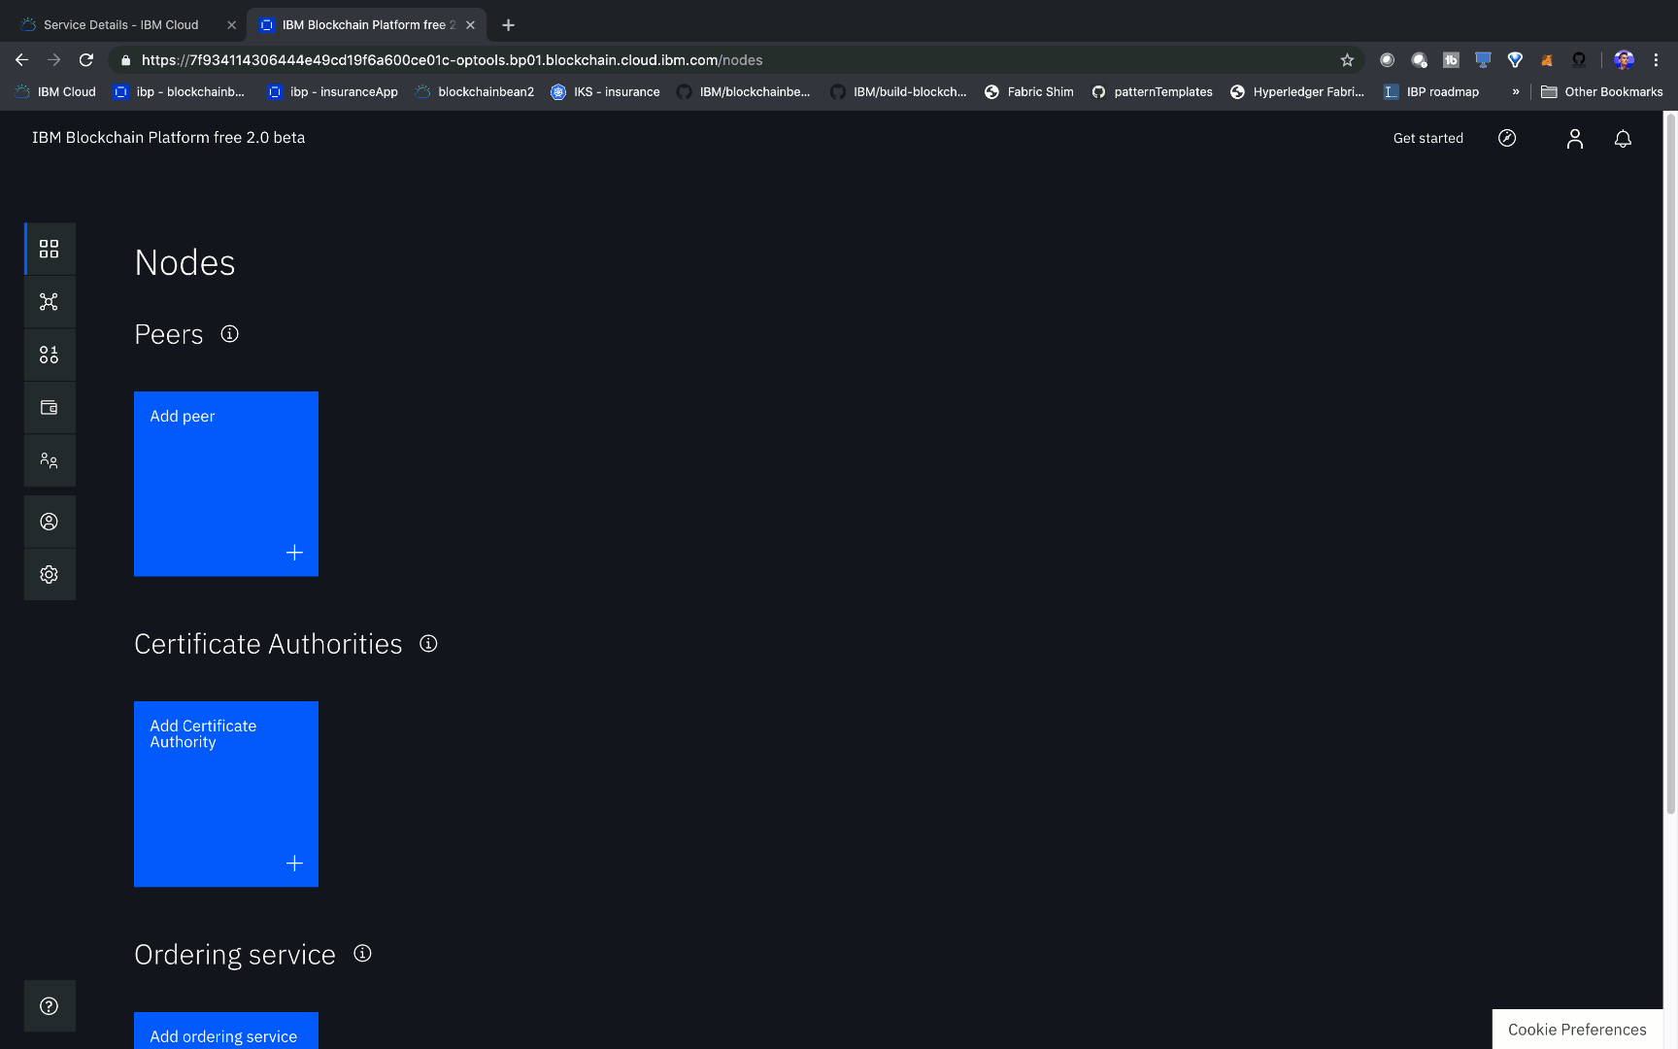Click the browser back arrow
The image size is (1678, 1049).
[21, 60]
